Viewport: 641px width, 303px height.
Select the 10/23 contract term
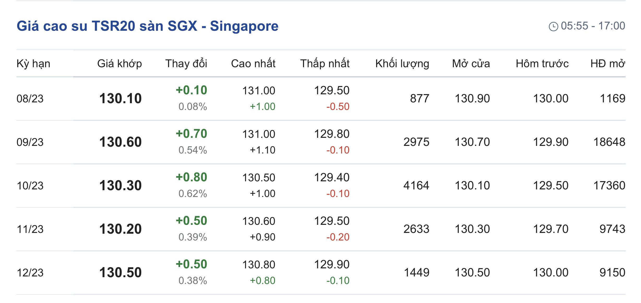click(x=30, y=186)
